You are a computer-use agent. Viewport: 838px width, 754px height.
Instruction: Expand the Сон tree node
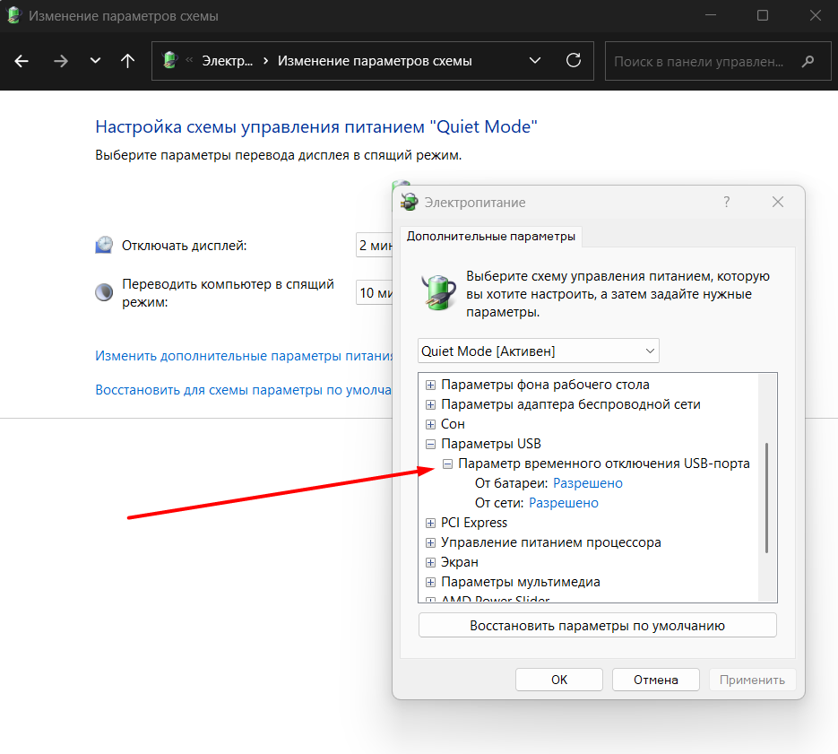click(430, 424)
